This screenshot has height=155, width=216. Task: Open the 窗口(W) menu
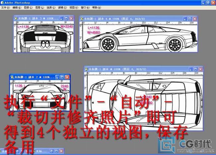point(85,8)
